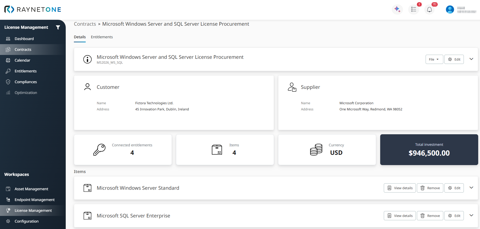Click the Windows Server Standard item icon
Viewport: 480px width, 229px height.
pos(87,188)
